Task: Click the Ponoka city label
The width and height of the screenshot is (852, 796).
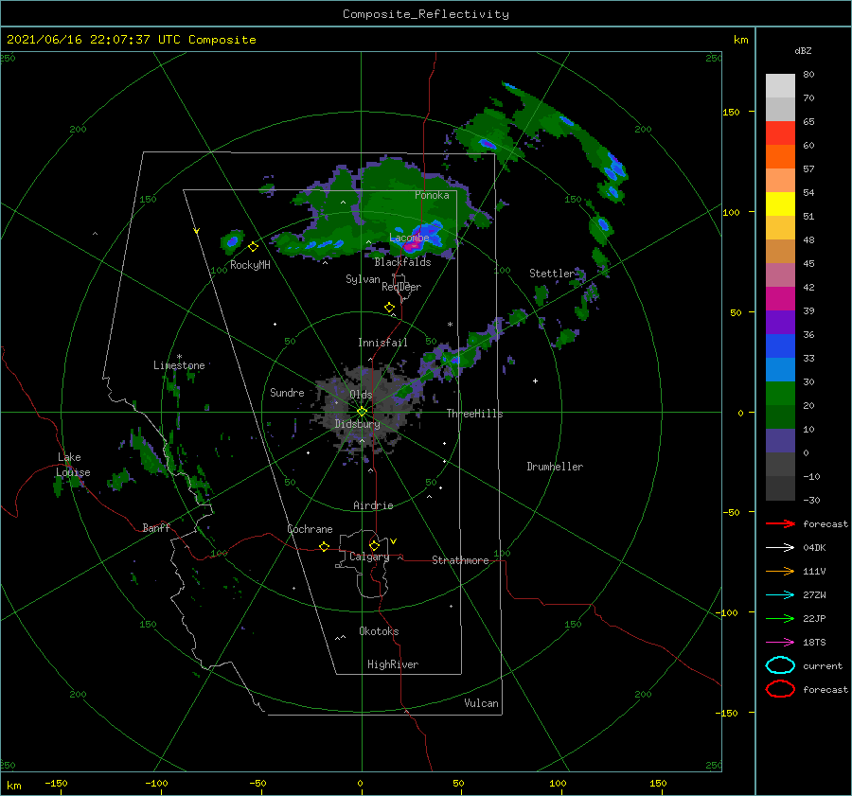Action: click(432, 195)
